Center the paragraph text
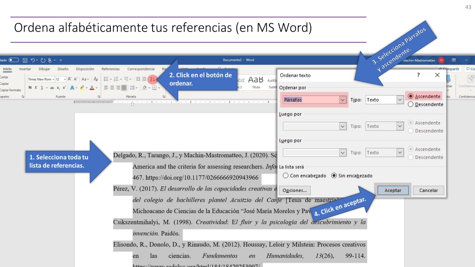 coord(112,88)
